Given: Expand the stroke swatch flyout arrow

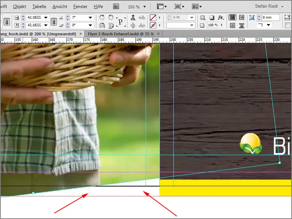Looking at the screenshot, I should (160, 25).
